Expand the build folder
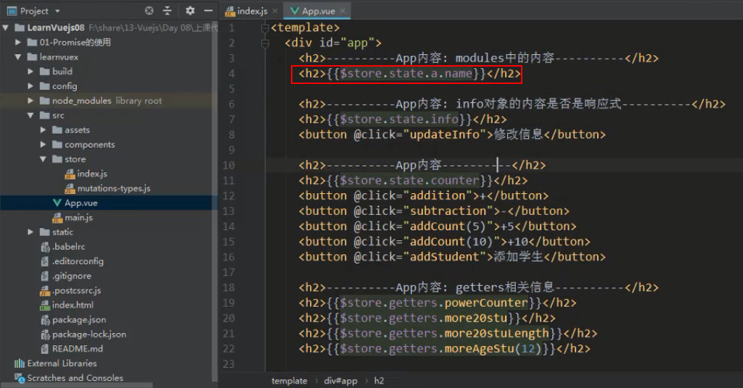 30,72
